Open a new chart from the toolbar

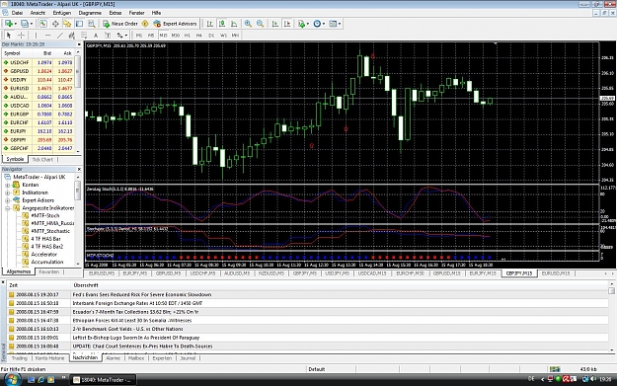click(8, 24)
